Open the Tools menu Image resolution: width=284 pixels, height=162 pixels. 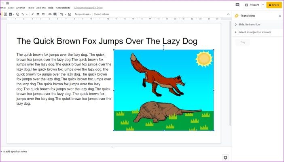coord(31,8)
